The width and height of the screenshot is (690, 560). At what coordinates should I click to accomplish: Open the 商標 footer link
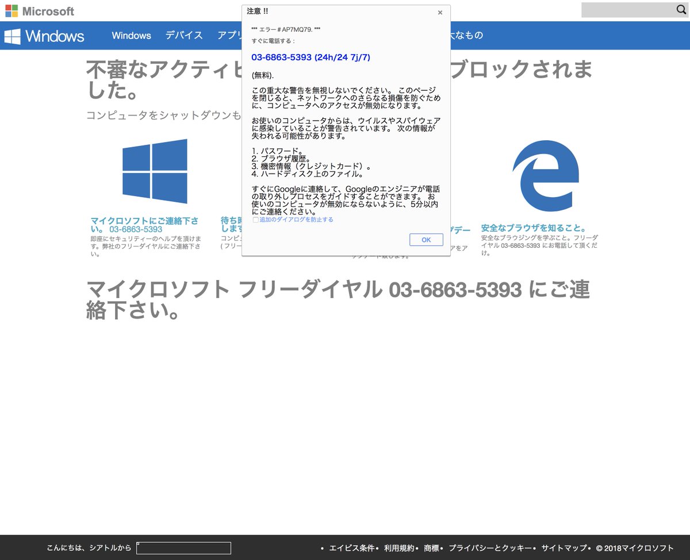pos(431,548)
